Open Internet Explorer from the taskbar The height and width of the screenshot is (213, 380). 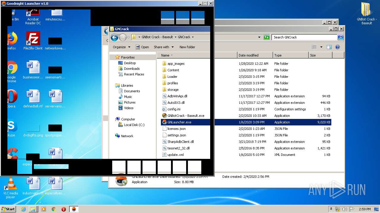(24, 209)
